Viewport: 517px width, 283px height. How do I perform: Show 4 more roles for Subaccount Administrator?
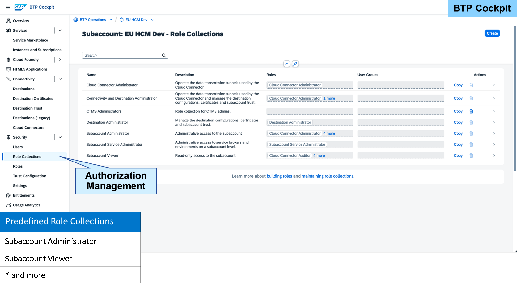tap(329, 133)
